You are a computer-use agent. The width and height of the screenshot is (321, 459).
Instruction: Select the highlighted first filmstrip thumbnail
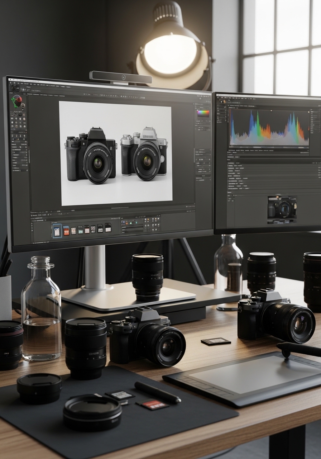[57, 231]
